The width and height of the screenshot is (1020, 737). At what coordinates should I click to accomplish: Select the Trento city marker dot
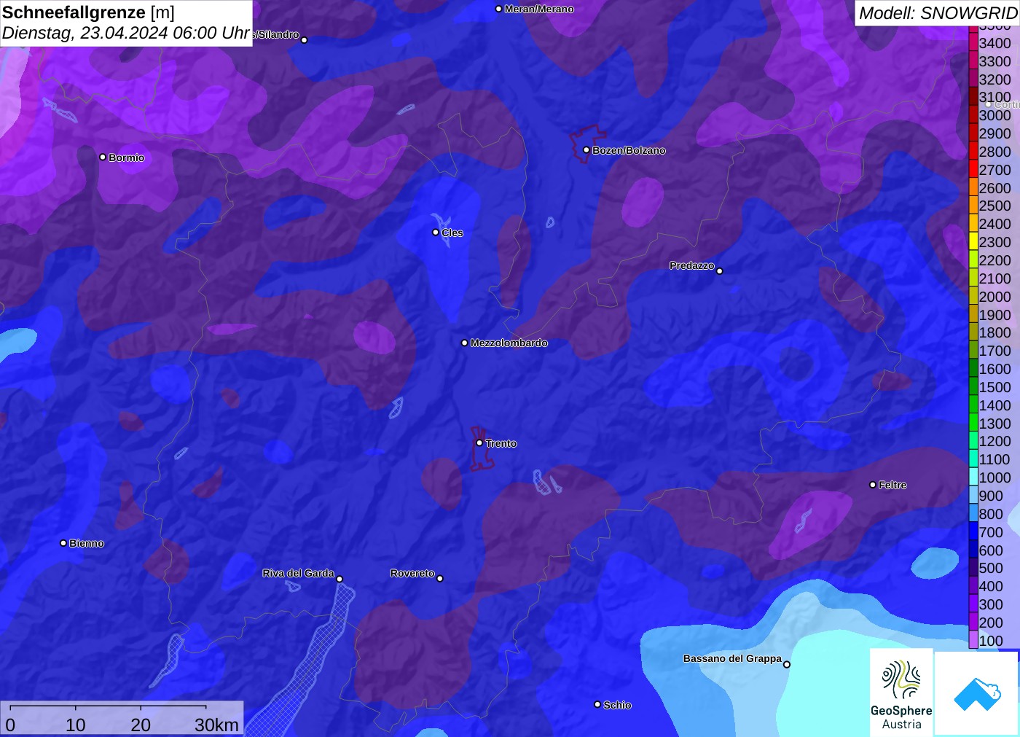[x=479, y=442]
